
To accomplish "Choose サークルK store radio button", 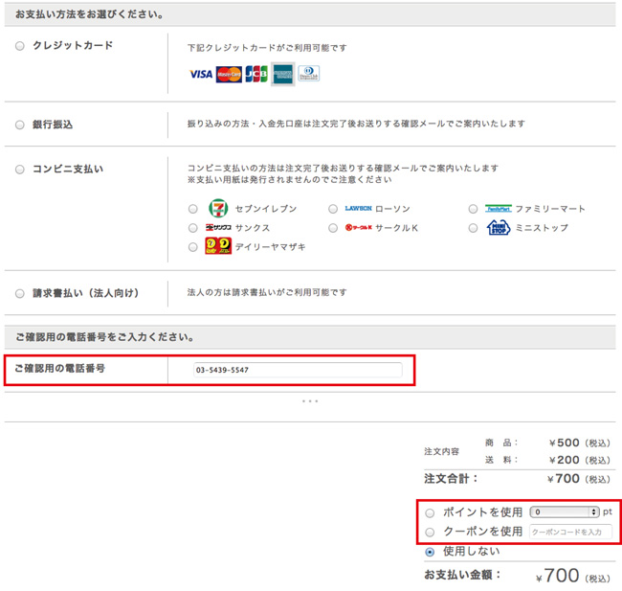I will (333, 228).
